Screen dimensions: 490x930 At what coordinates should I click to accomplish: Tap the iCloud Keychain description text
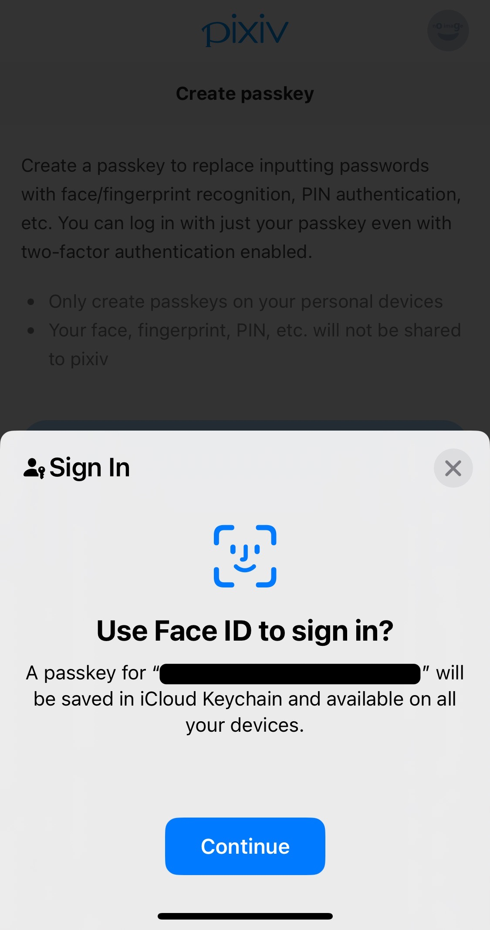point(245,699)
